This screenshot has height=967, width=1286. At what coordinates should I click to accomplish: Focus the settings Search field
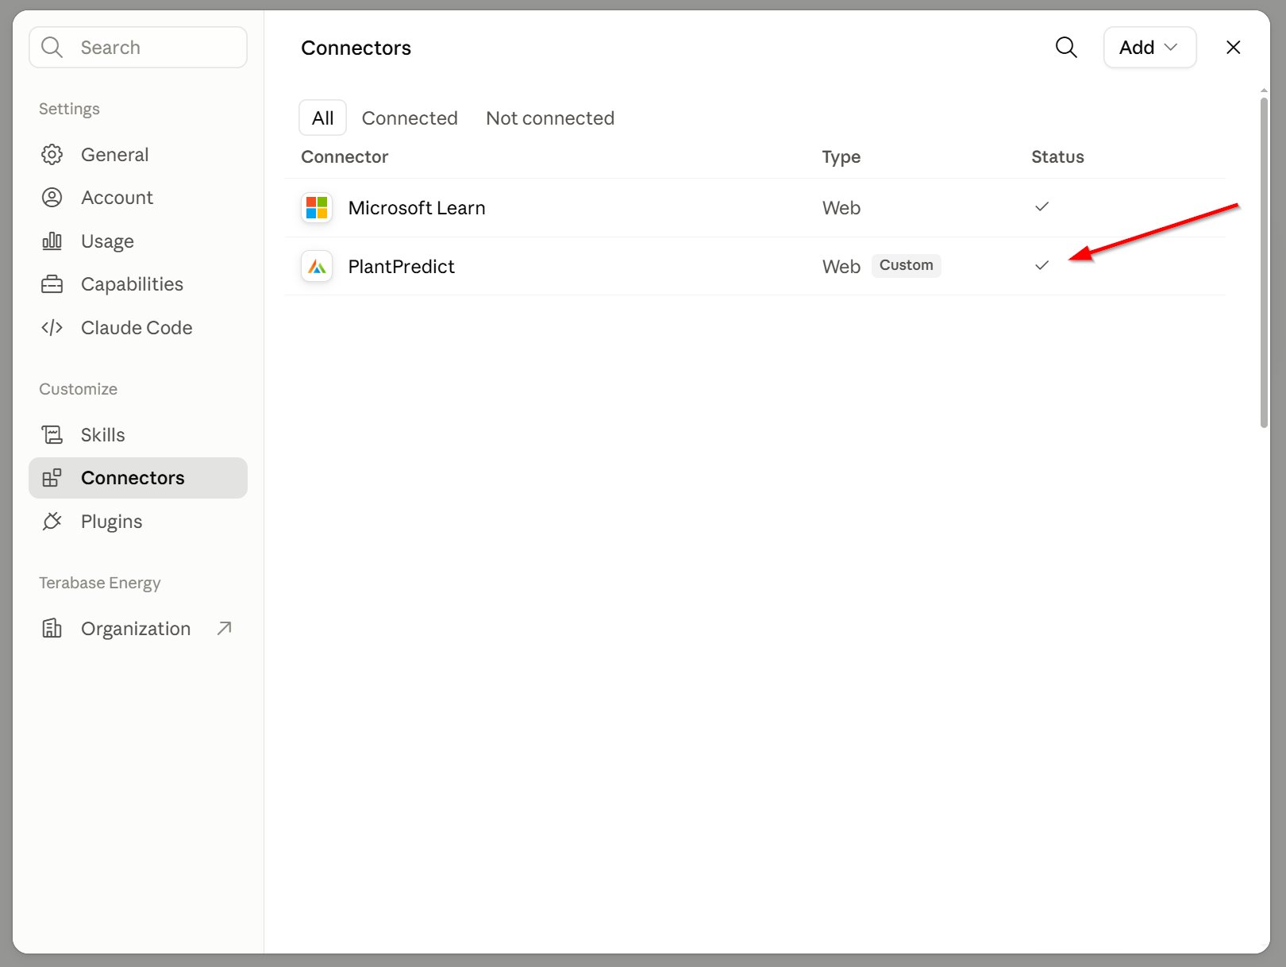point(138,48)
